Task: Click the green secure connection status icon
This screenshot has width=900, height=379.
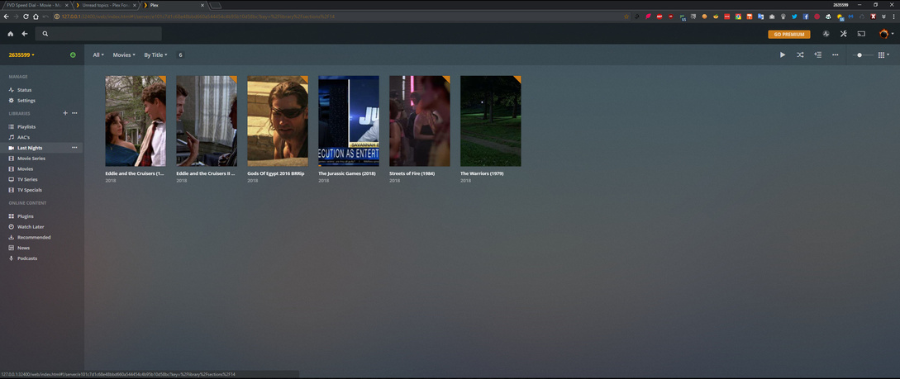Action: click(x=73, y=55)
